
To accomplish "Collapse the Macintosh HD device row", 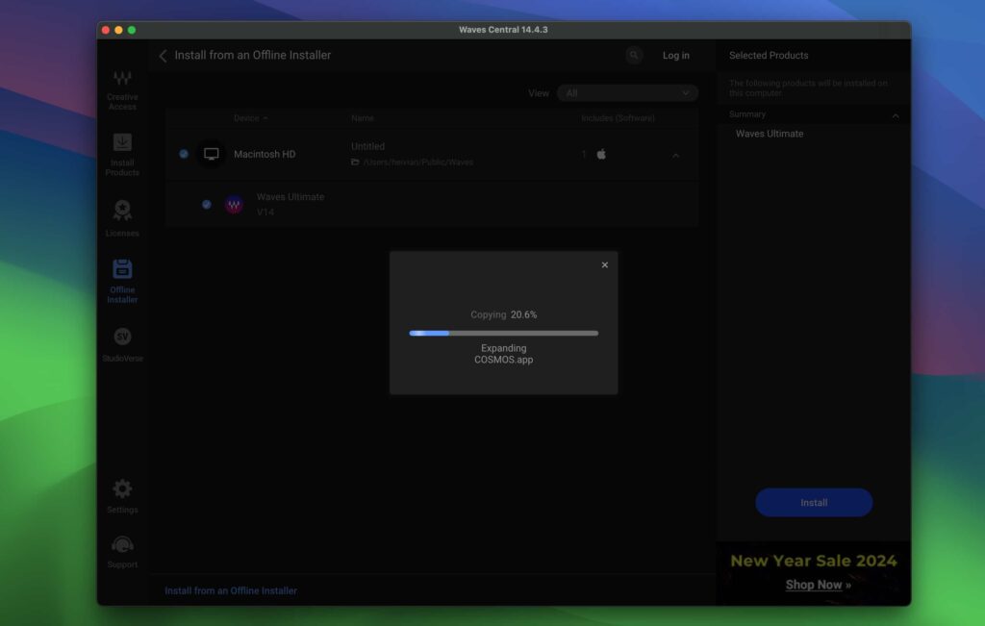I will click(x=676, y=154).
